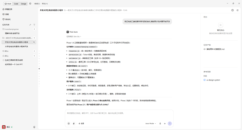This screenshot has height=130, width=242.
Task: Expand the first 默认 folder
Action: click(x=6, y=51)
